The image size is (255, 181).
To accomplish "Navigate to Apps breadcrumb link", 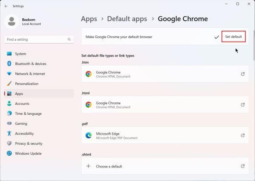I will coord(89,19).
